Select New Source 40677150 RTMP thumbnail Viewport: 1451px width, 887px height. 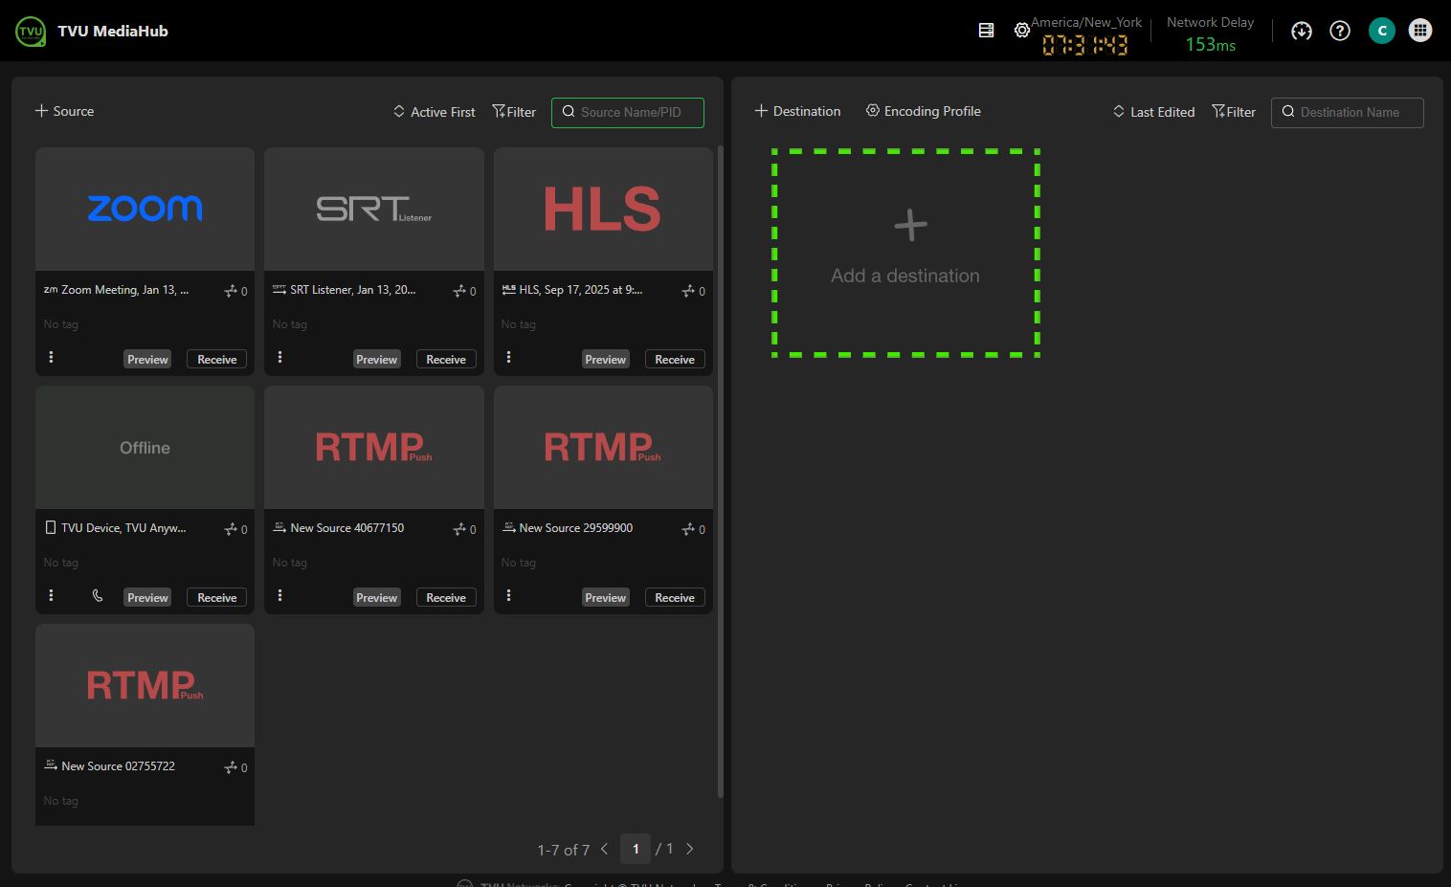point(374,447)
